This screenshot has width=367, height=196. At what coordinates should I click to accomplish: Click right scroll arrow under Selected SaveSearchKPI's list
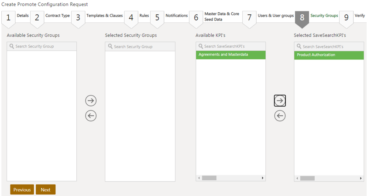[x=361, y=178]
